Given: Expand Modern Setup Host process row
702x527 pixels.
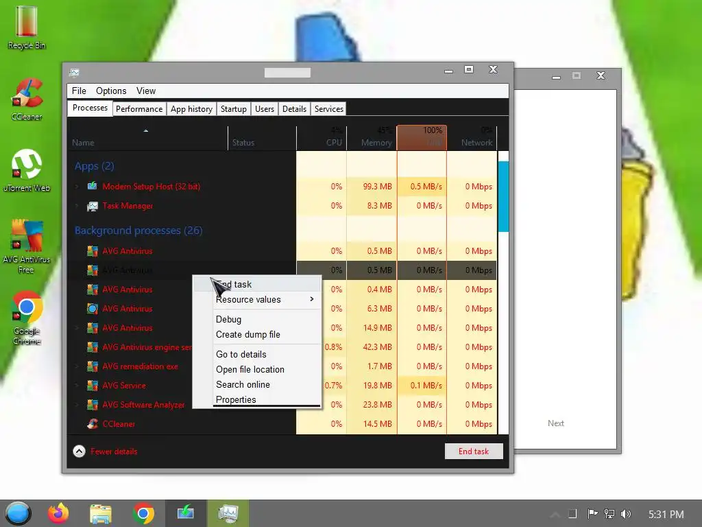Looking at the screenshot, I should [77, 187].
